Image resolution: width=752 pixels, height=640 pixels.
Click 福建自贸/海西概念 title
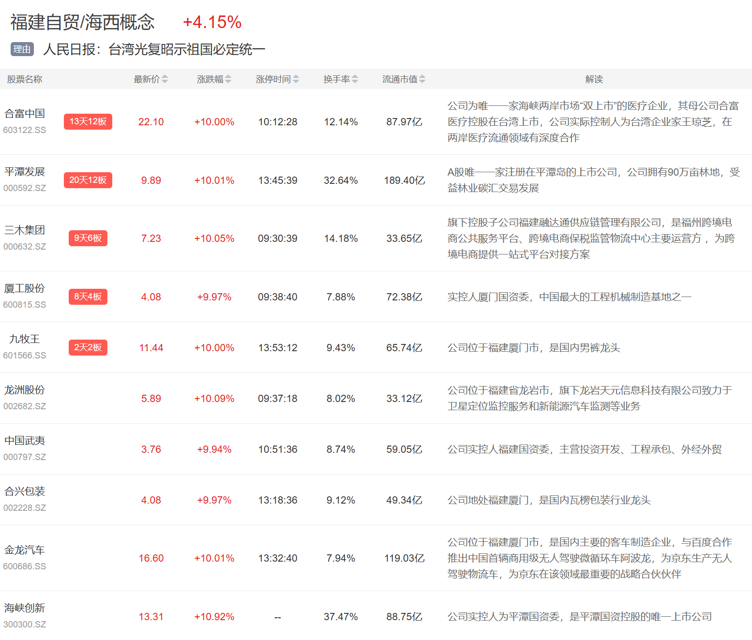(x=83, y=22)
